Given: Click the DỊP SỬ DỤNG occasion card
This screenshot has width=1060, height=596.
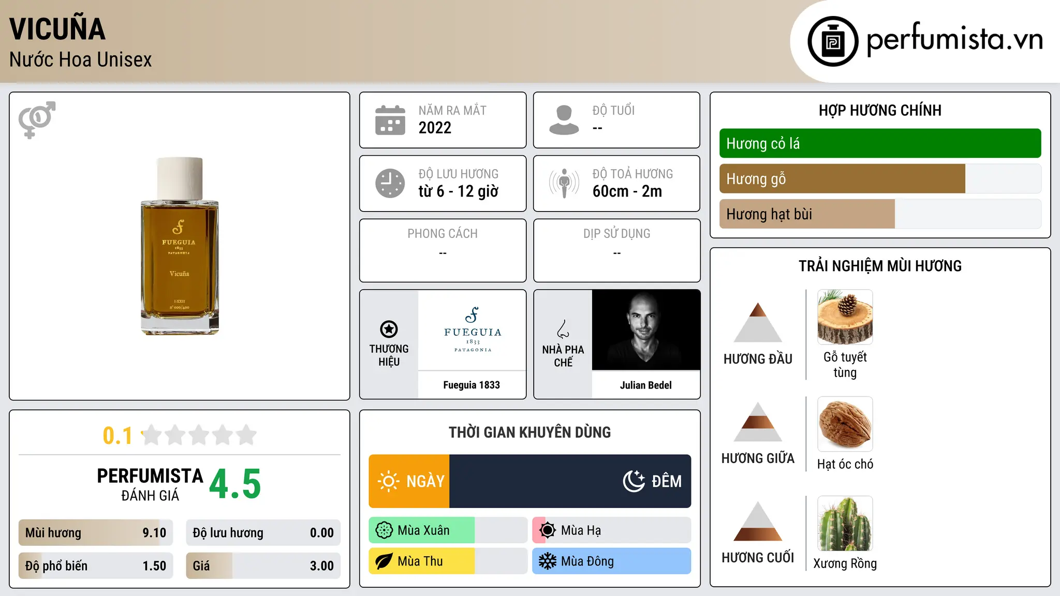Looking at the screenshot, I should pos(617,250).
